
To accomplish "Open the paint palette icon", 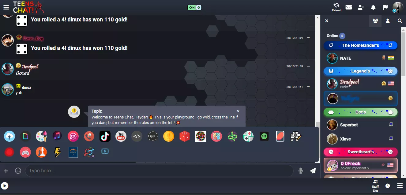I will coord(41,136).
